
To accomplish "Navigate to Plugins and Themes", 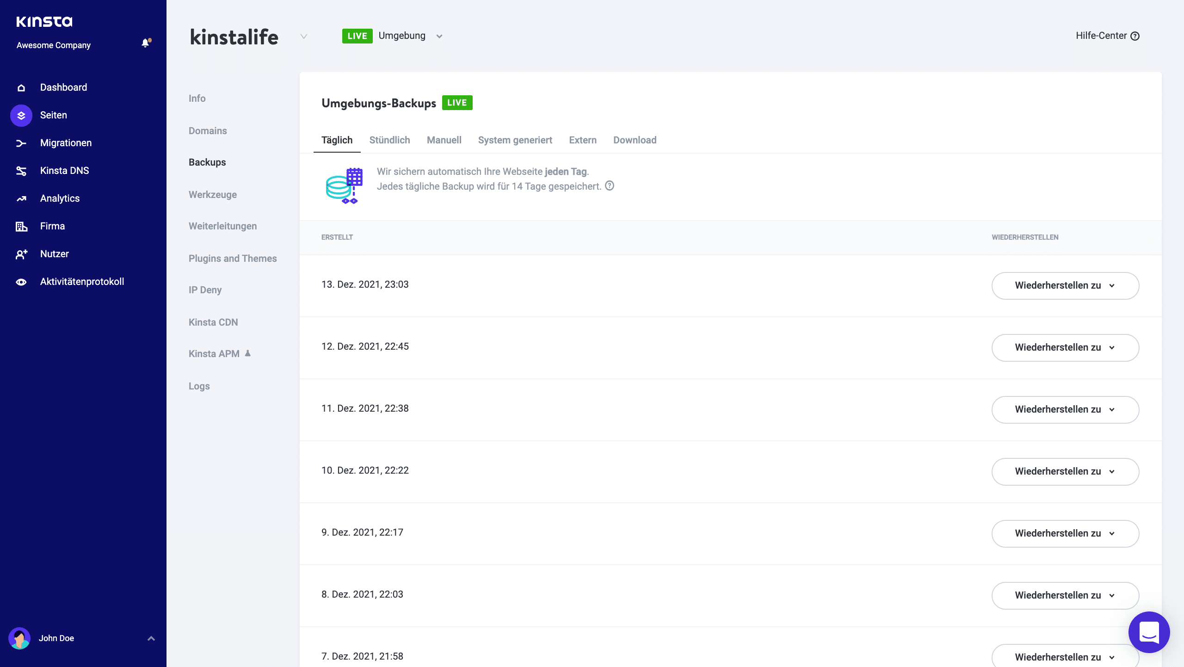I will 233,258.
